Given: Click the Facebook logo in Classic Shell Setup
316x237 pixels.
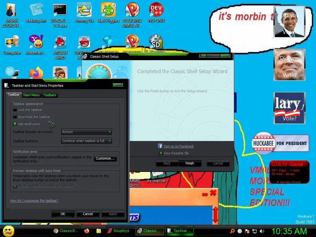Looking at the screenshot, I should [160, 146].
